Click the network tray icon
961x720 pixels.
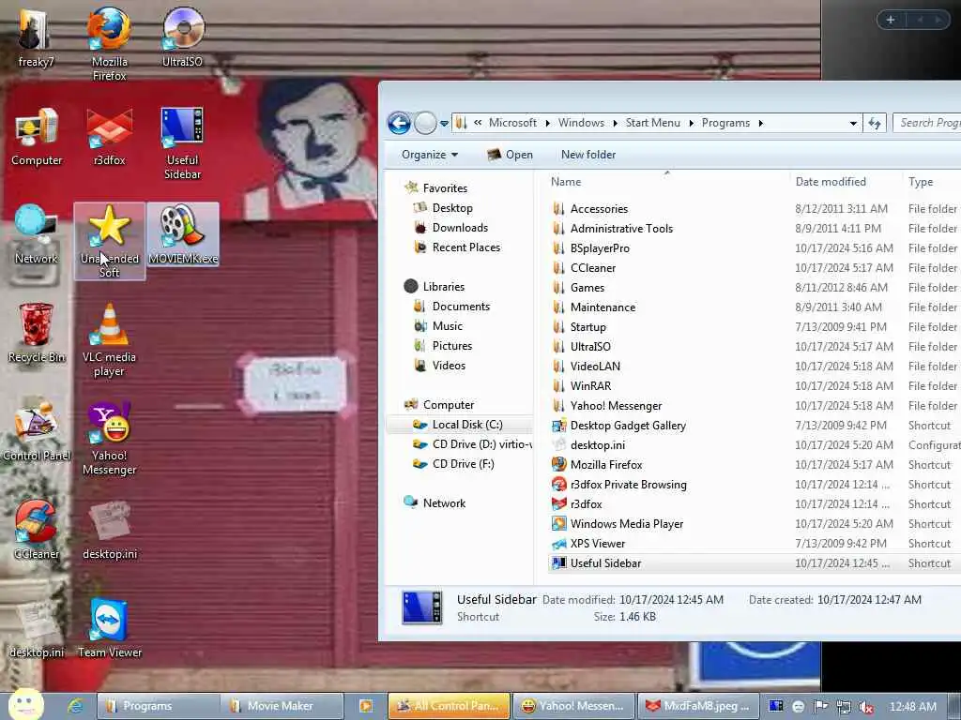pyautogui.click(x=843, y=707)
